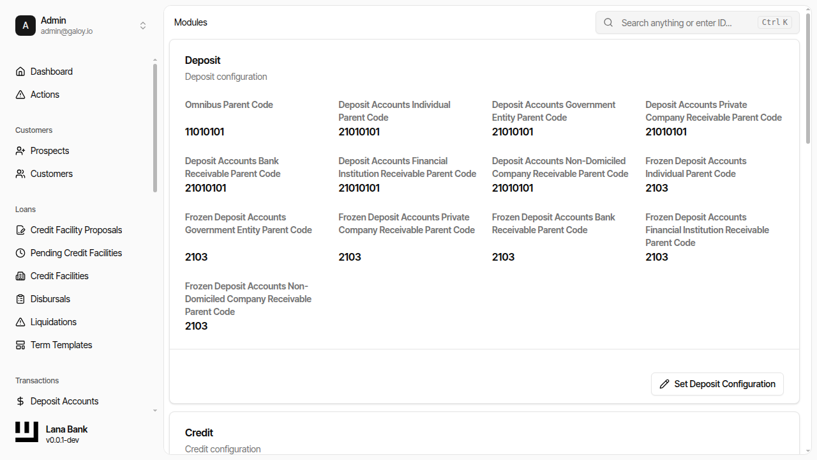Click the Deposit Accounts dollar icon
The height and width of the screenshot is (460, 817).
[x=20, y=401]
